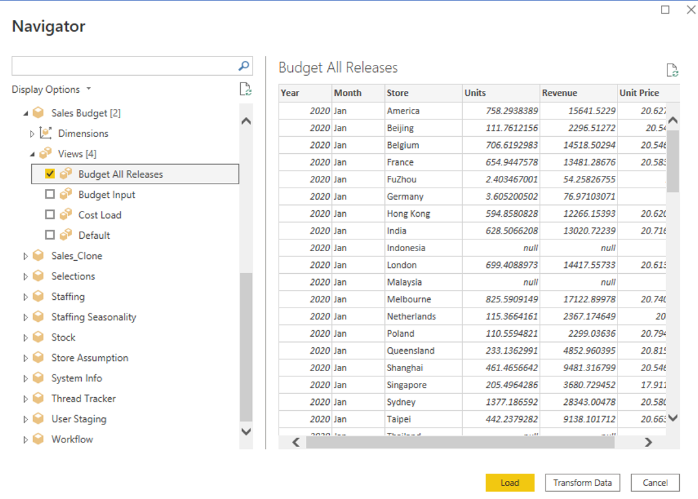Screen dimensions: 698x499
Task: Click the Staffing Seasonality cube icon
Action: point(39,317)
